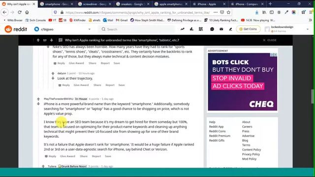Switch to 'screwdriver - Google' tab
The width and height of the screenshot is (315, 177).
coord(94,4)
